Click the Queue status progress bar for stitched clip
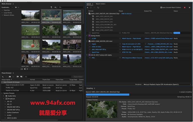 (x=182, y=33)
